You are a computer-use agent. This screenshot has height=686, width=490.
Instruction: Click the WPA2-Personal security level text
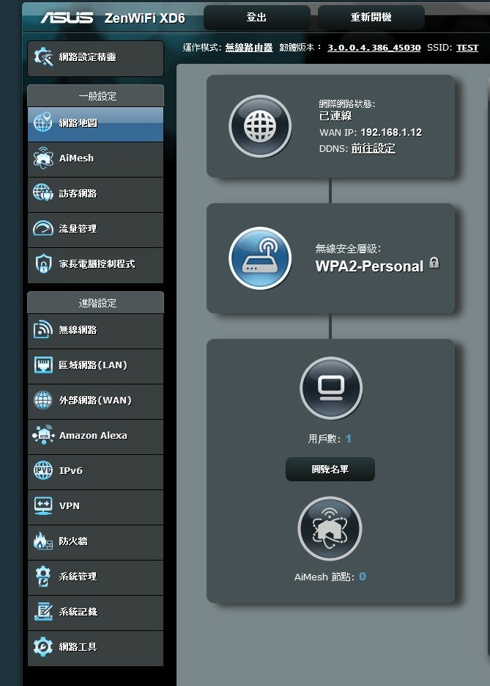[369, 266]
